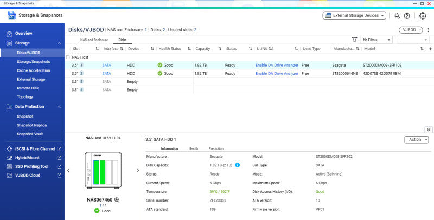Add a column with the plus icon

[430, 49]
